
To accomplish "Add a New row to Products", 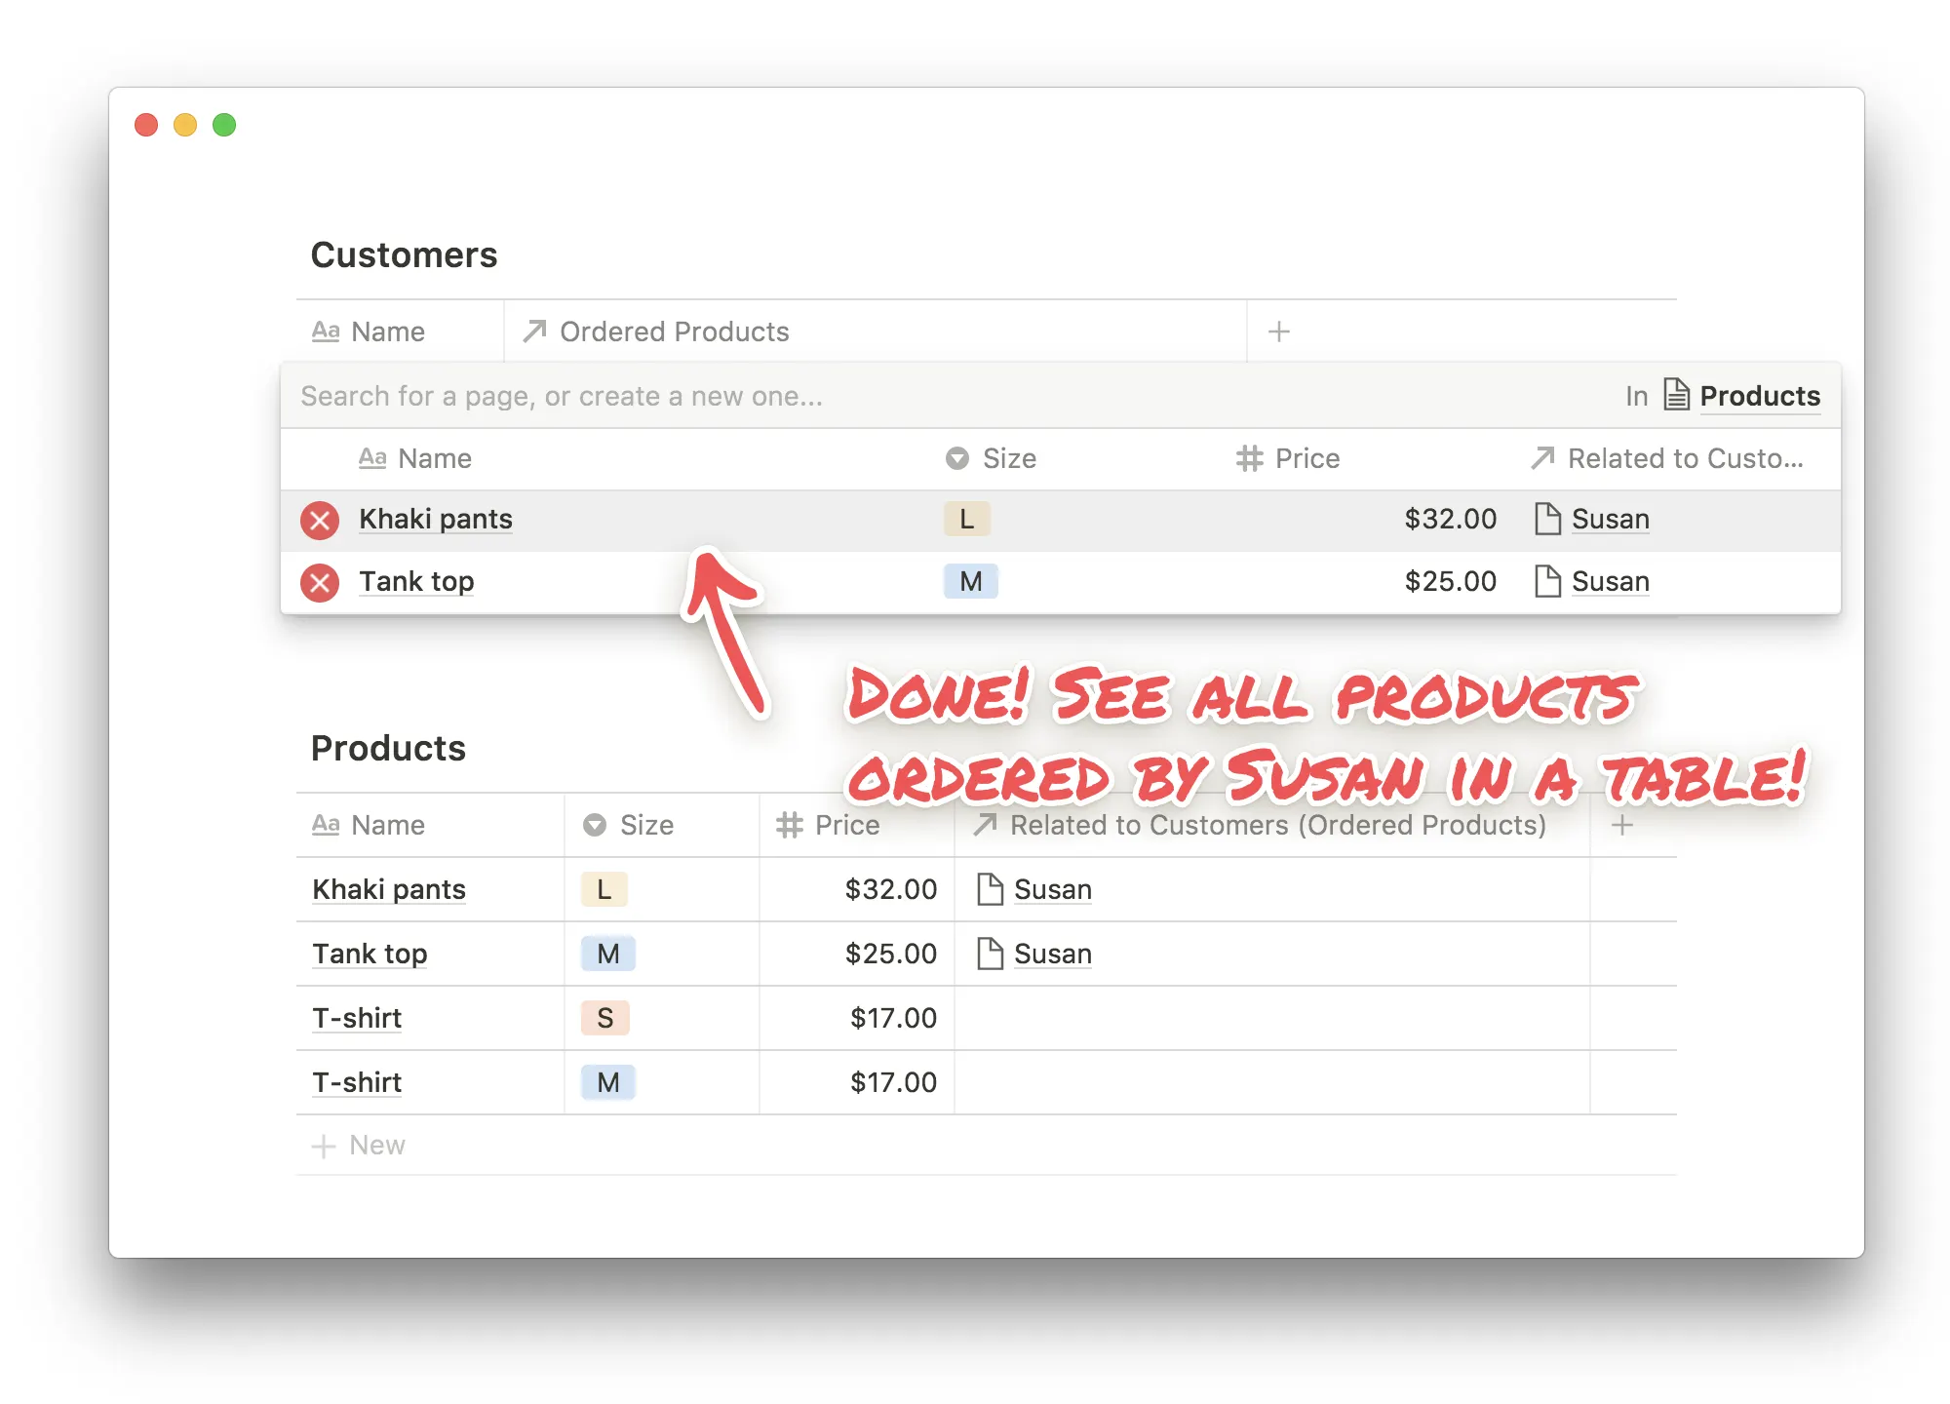I will point(376,1146).
